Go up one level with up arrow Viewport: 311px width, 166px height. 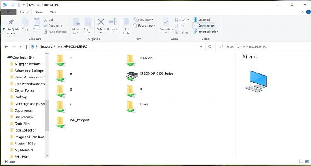tap(26, 46)
